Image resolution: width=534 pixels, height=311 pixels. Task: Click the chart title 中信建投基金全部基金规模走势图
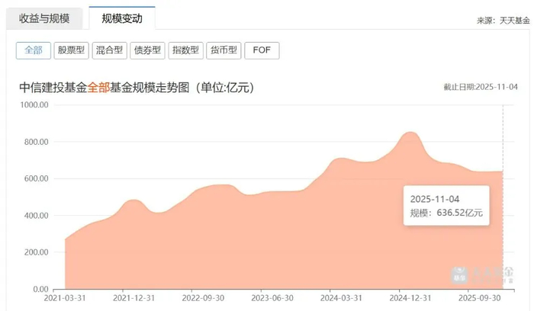(x=137, y=88)
